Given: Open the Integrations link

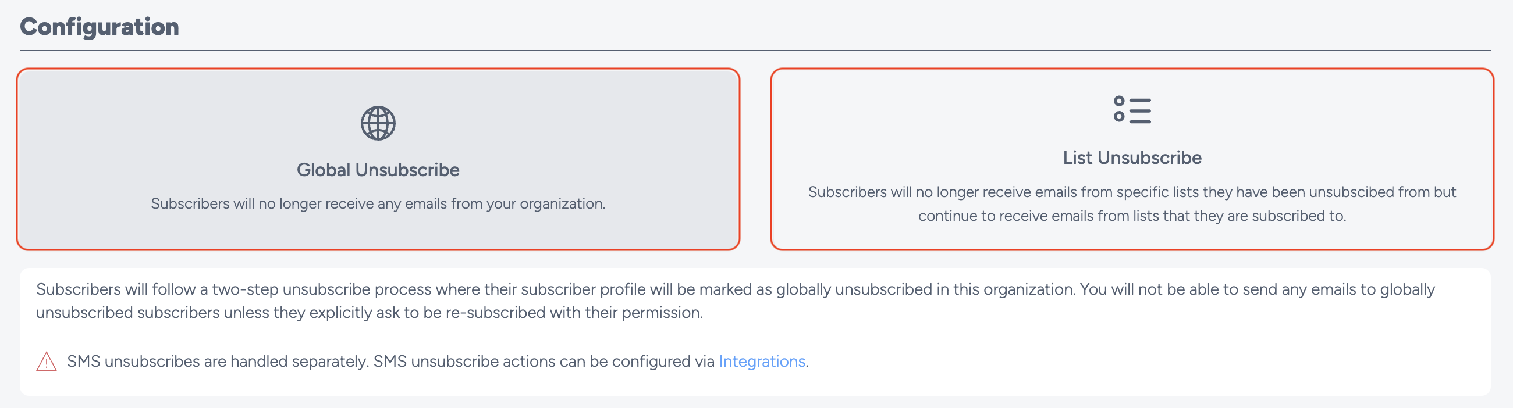Looking at the screenshot, I should (x=761, y=361).
